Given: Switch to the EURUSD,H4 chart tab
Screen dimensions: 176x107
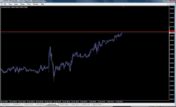Looking at the screenshot, I should [x=6, y=104].
